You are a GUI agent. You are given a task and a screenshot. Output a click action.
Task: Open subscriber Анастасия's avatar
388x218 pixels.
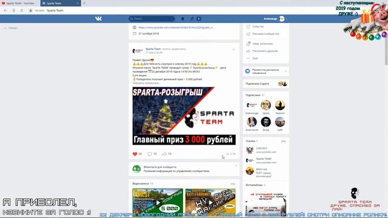click(252, 122)
